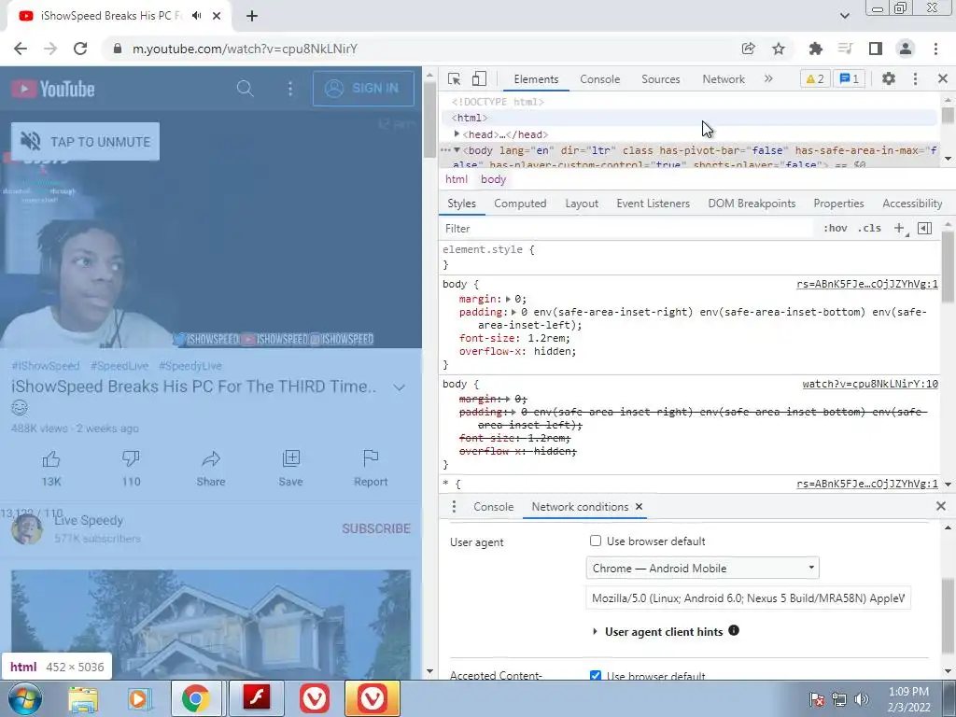The image size is (956, 717).
Task: Collapse the body element node
Action: 457,150
